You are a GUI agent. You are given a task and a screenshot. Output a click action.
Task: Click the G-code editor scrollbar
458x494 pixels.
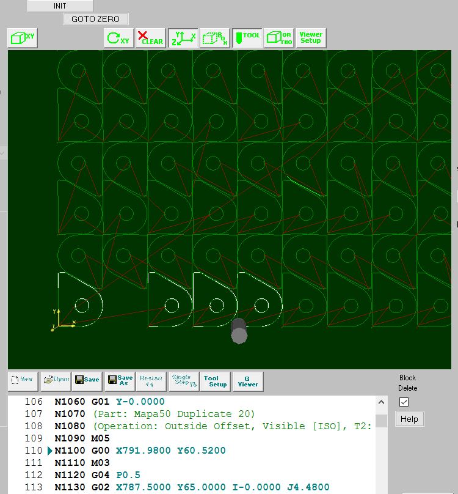381,446
